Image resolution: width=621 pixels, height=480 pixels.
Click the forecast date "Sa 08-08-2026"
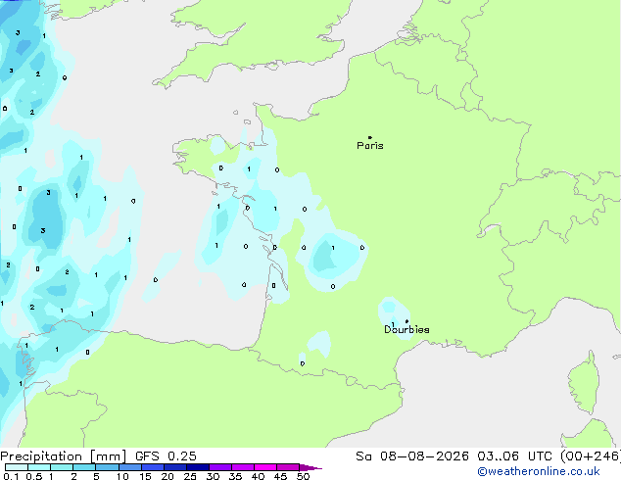tap(412, 456)
